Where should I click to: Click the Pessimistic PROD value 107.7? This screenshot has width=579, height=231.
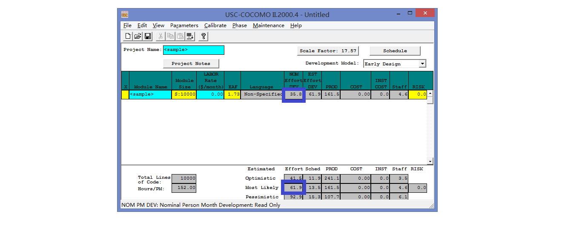click(x=331, y=197)
